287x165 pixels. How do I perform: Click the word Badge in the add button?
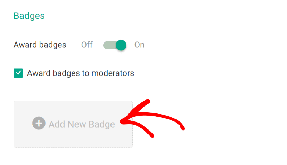point(102,124)
